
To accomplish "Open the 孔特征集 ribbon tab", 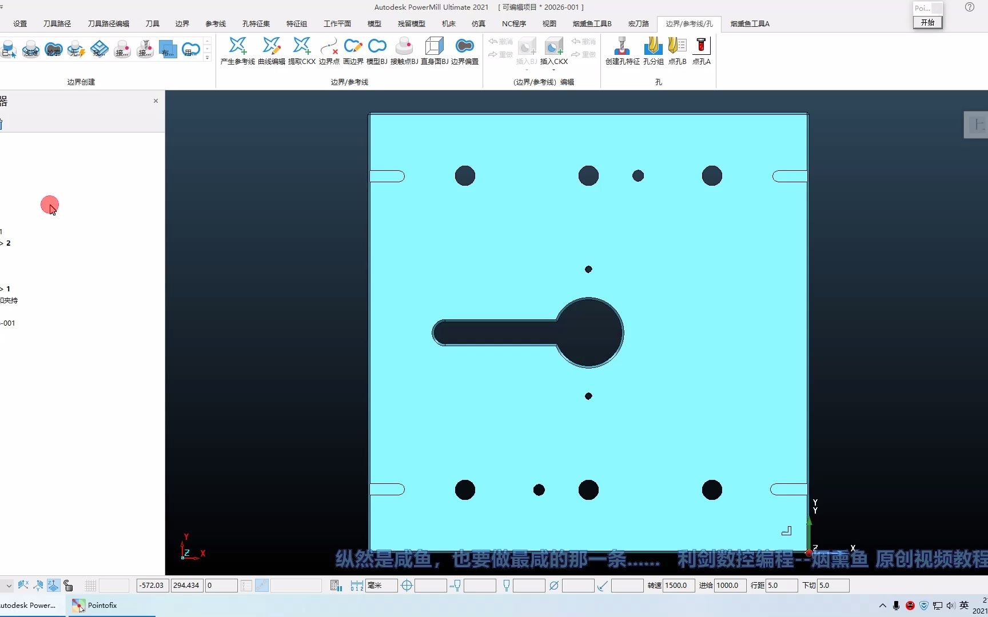I will [x=256, y=23].
